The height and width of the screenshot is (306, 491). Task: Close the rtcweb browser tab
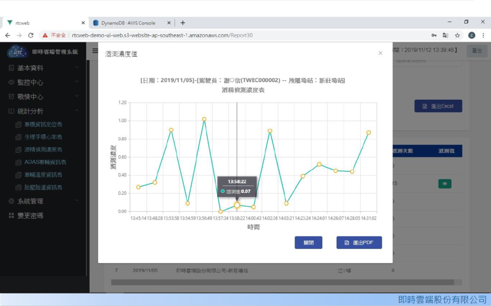click(83, 23)
